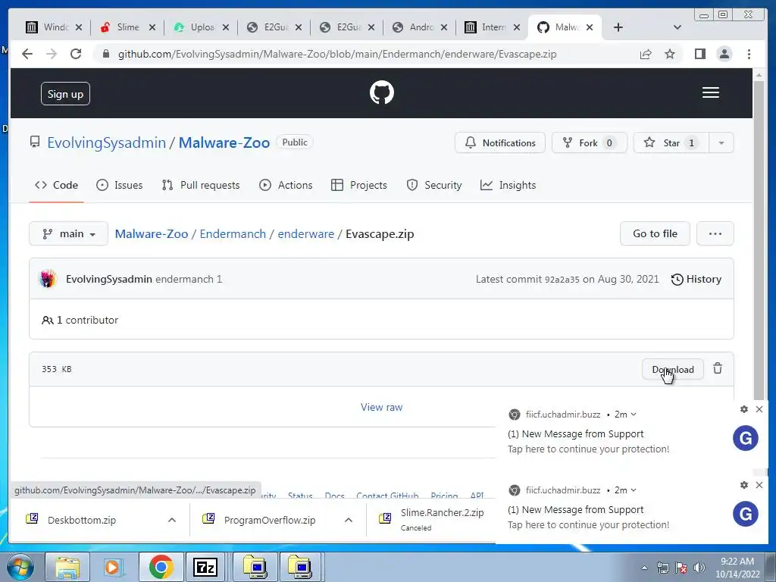Screen dimensions: 776x582
Task: Open settings gear of first notification
Action: pos(744,409)
